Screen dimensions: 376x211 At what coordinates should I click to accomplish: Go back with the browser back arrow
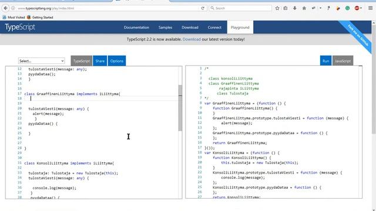(x=5, y=8)
